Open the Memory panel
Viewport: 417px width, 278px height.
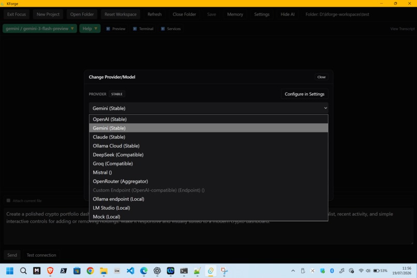[x=235, y=14]
